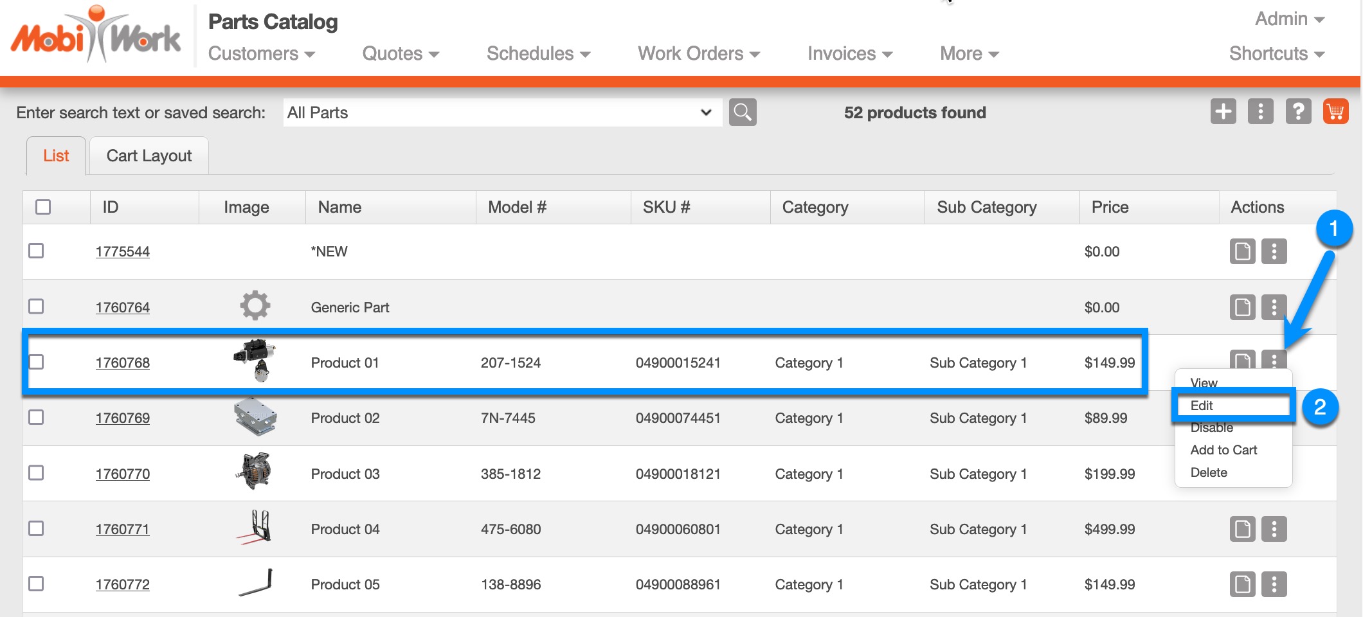1363x617 pixels.
Task: Click the question mark help icon
Action: 1298,112
